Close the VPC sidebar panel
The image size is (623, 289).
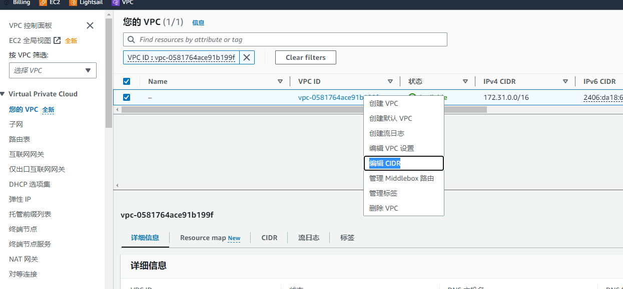tap(90, 25)
